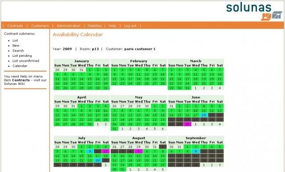Click May 31 in the calendar
The image size is (285, 172).
click(114, 128)
